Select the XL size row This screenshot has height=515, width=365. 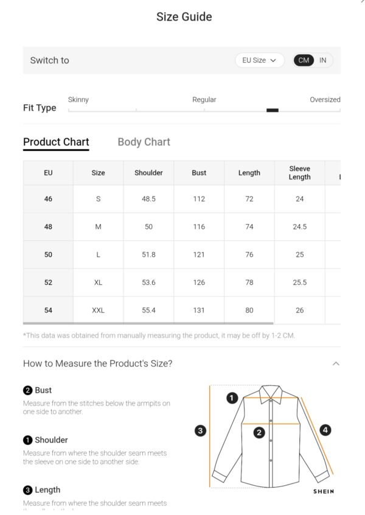point(181,282)
